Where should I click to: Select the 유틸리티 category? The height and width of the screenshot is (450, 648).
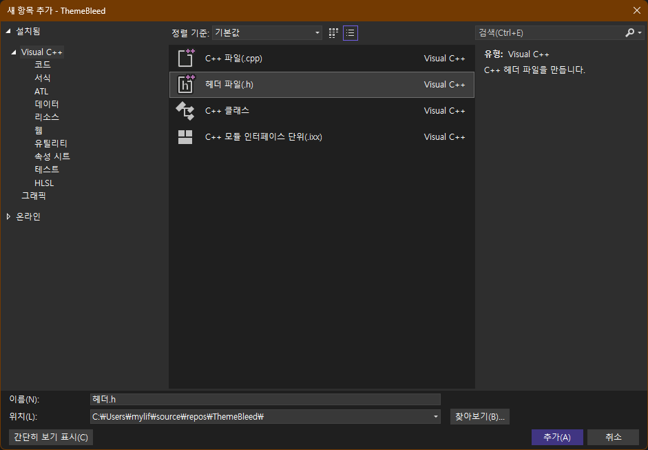click(51, 143)
